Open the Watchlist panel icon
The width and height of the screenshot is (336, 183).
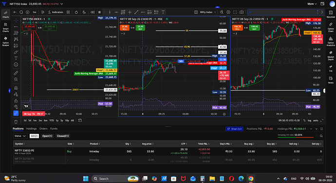point(331,14)
